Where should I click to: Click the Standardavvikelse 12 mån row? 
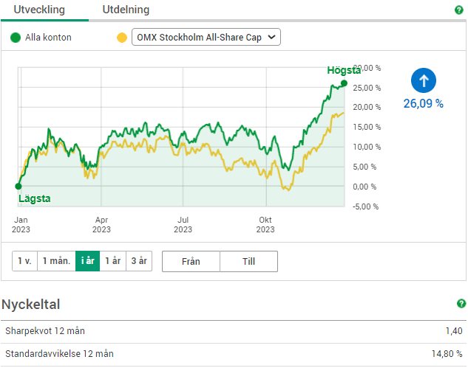234,354
